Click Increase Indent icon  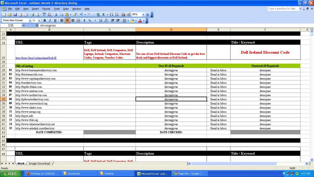click(x=118, y=20)
